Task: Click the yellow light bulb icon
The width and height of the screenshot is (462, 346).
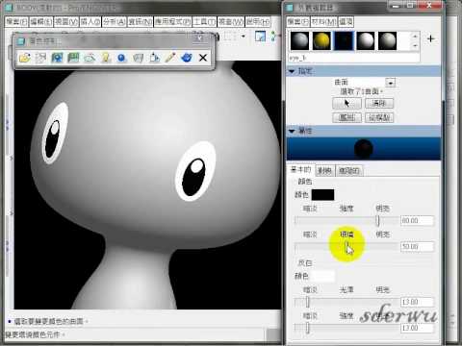Action: (106, 58)
